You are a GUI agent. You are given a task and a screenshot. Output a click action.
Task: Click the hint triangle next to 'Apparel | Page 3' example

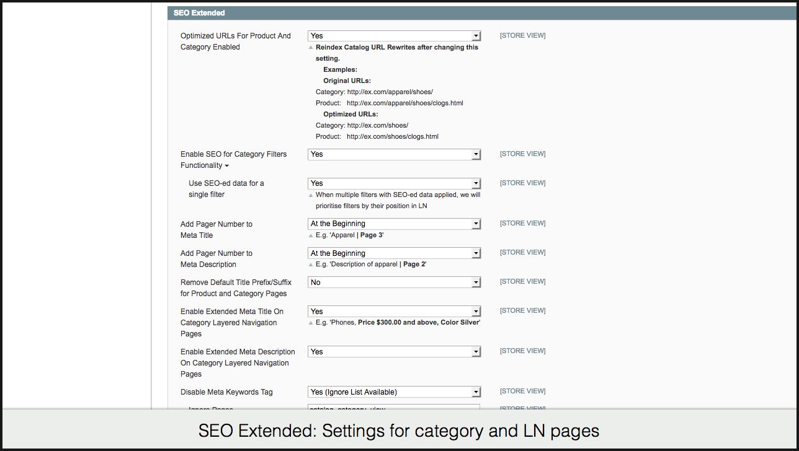[x=311, y=236]
